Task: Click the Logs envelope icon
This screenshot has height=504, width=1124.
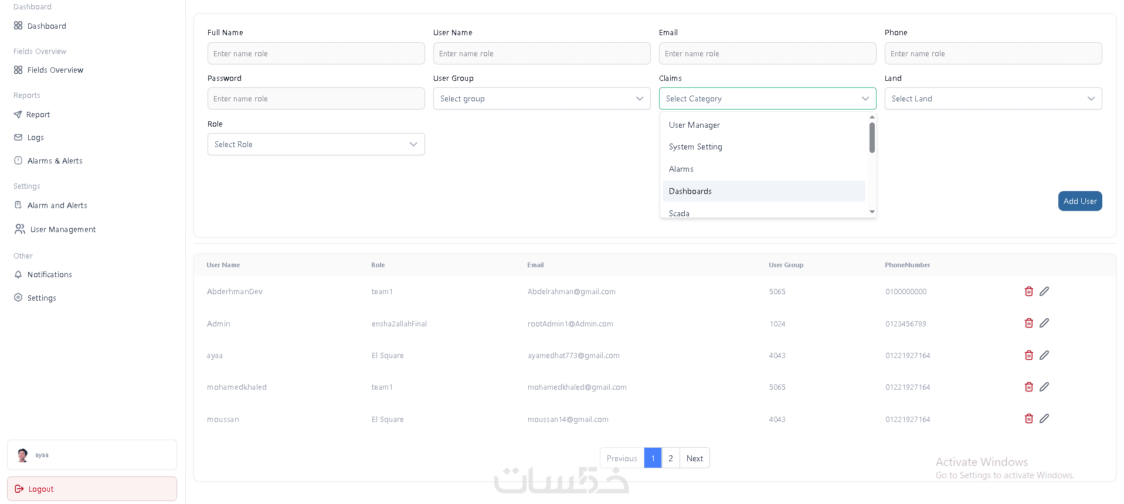Action: coord(18,137)
